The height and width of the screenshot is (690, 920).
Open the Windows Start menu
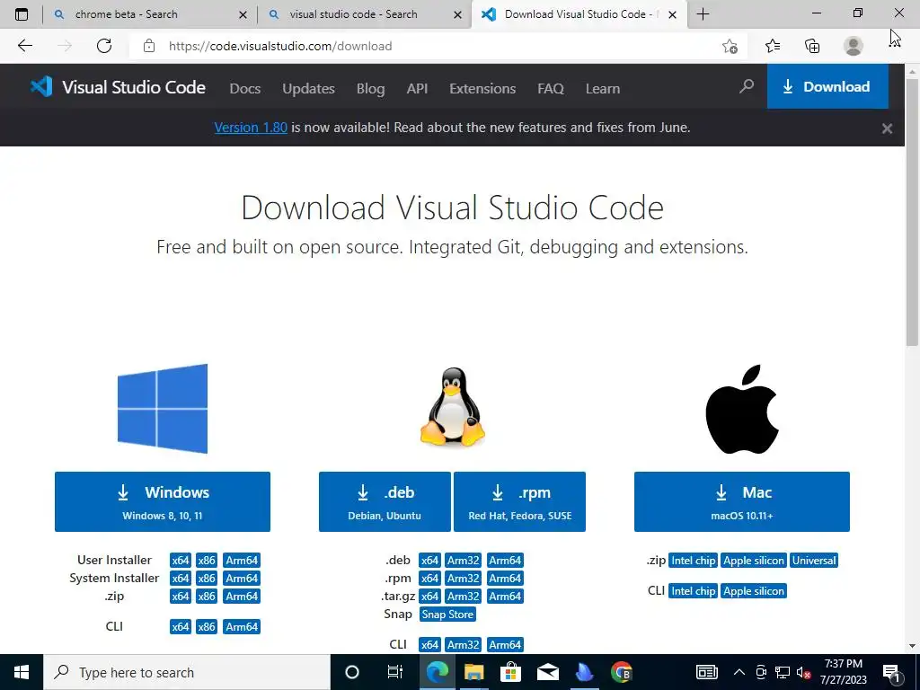22,672
